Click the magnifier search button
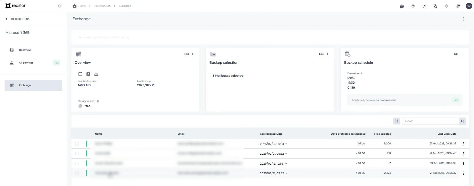The height and width of the screenshot is (186, 474). [462, 121]
